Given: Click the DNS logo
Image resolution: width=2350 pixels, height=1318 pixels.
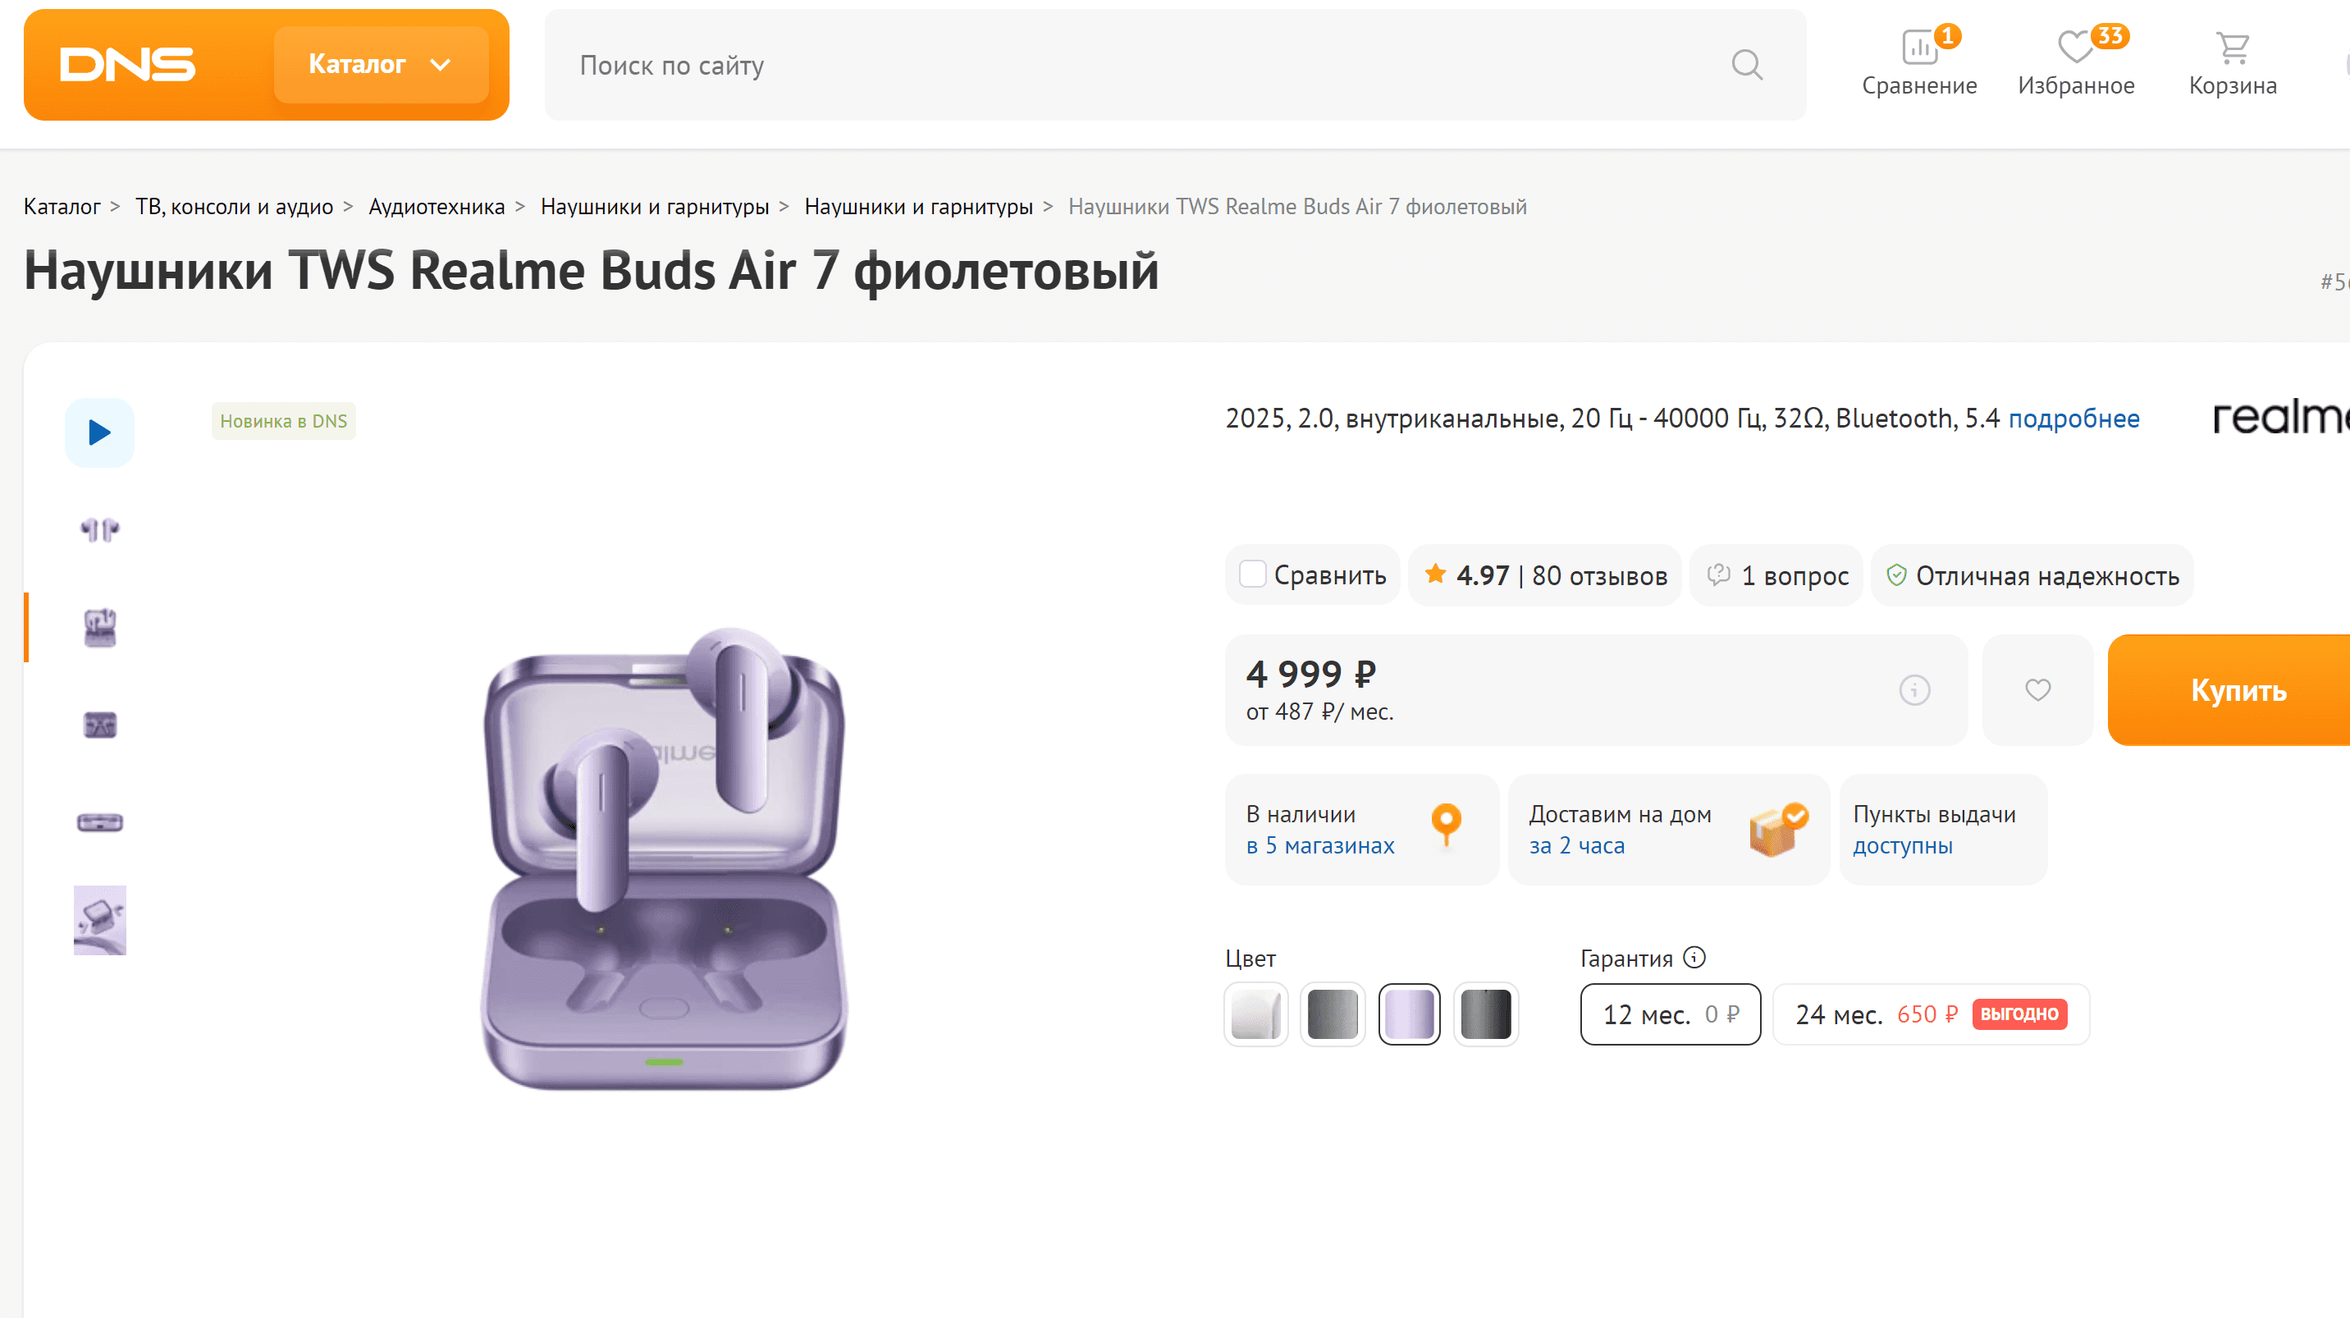Looking at the screenshot, I should point(128,65).
